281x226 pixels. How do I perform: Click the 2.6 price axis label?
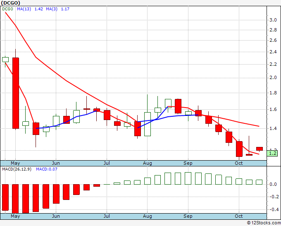pyautogui.click(x=273, y=41)
